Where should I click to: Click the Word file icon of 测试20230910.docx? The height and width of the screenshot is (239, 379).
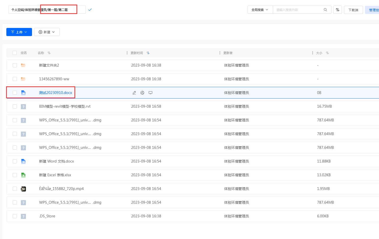coord(23,93)
